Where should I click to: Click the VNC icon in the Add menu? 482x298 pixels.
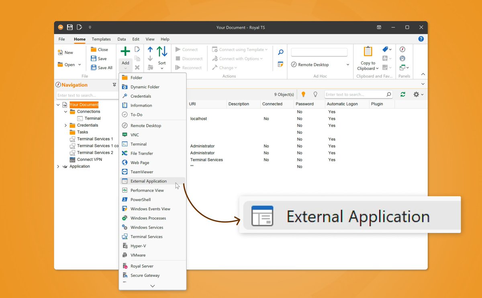(x=125, y=135)
